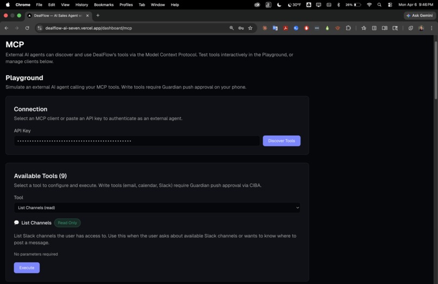Image resolution: width=438 pixels, height=284 pixels.
Task: Open Creative Cloud in the menu bar
Action: coord(257,5)
